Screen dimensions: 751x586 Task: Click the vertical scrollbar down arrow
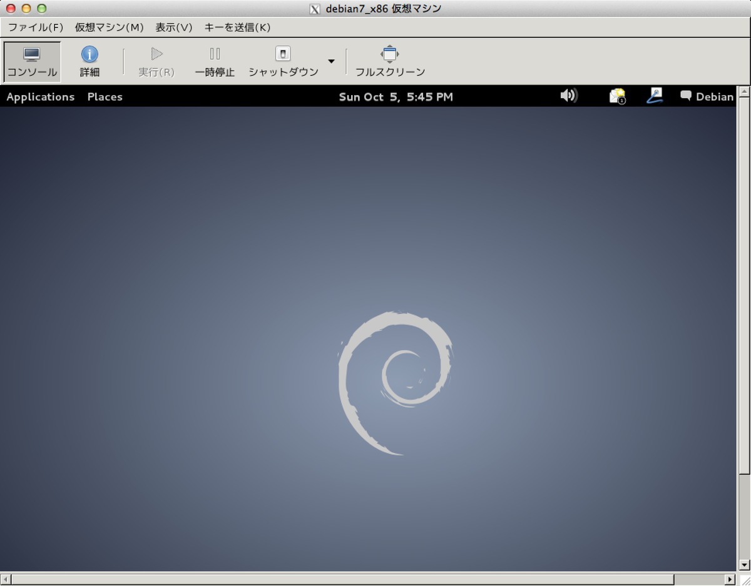coord(744,565)
